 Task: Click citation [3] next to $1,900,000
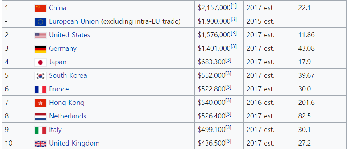point(234,20)
